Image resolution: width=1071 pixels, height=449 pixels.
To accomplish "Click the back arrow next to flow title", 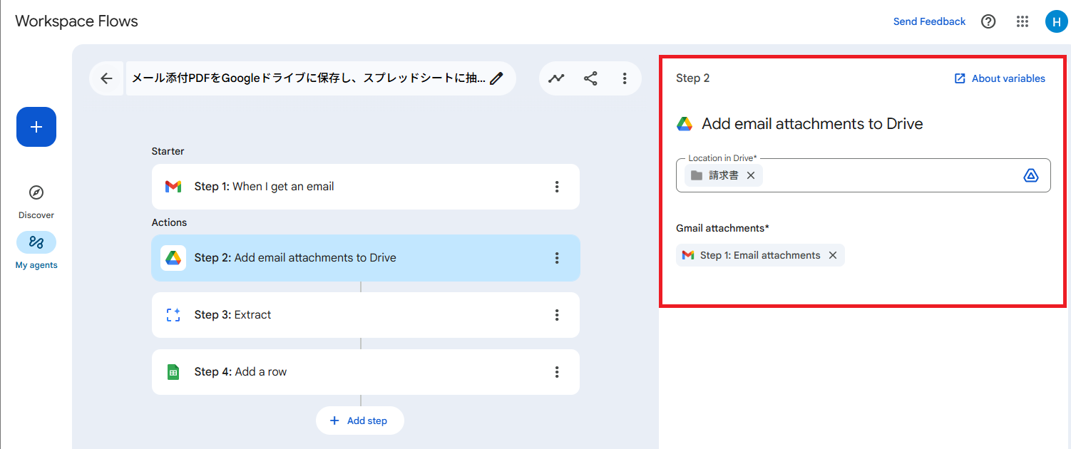I will click(107, 78).
